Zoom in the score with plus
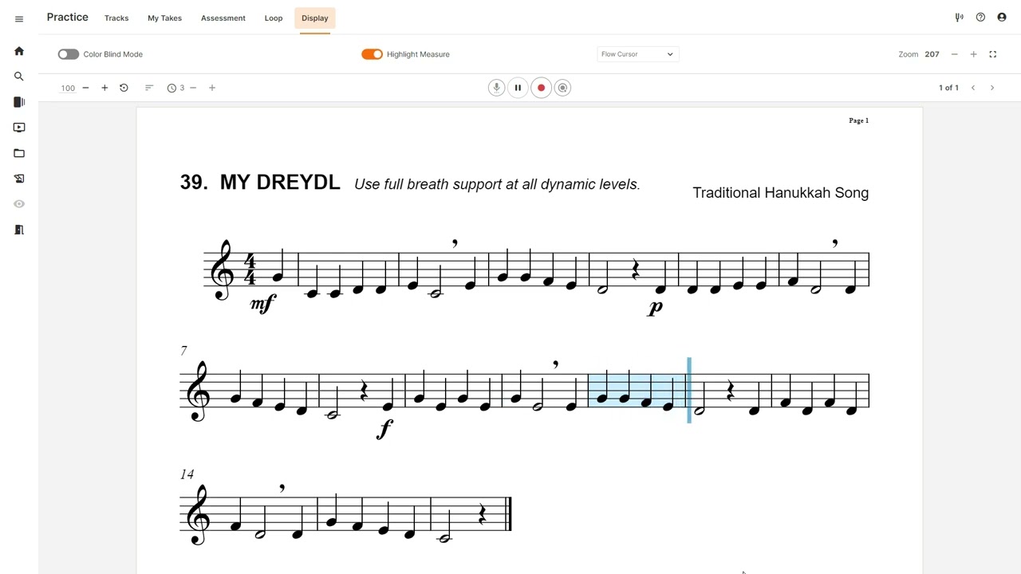1021x574 pixels. click(973, 54)
